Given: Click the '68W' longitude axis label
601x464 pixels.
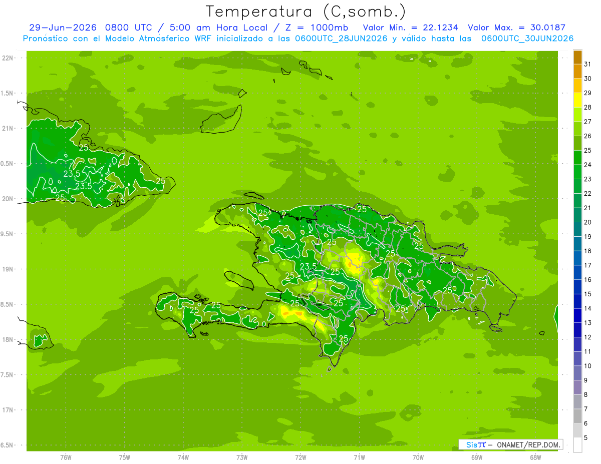Looking at the screenshot, I should [535, 457].
